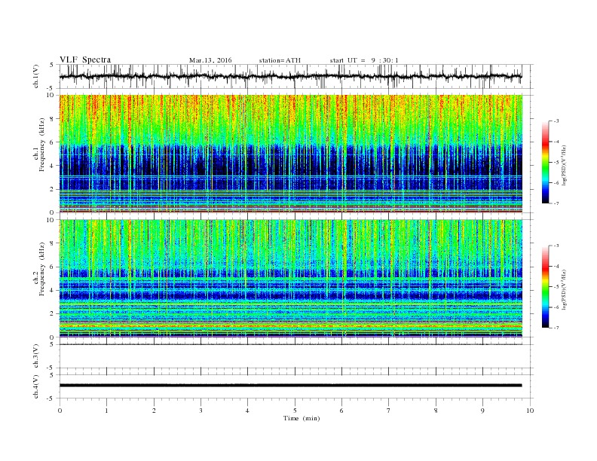Click the ch.1 spectrogram color bar
Screen dimensions: 597x461
[x=545, y=162]
